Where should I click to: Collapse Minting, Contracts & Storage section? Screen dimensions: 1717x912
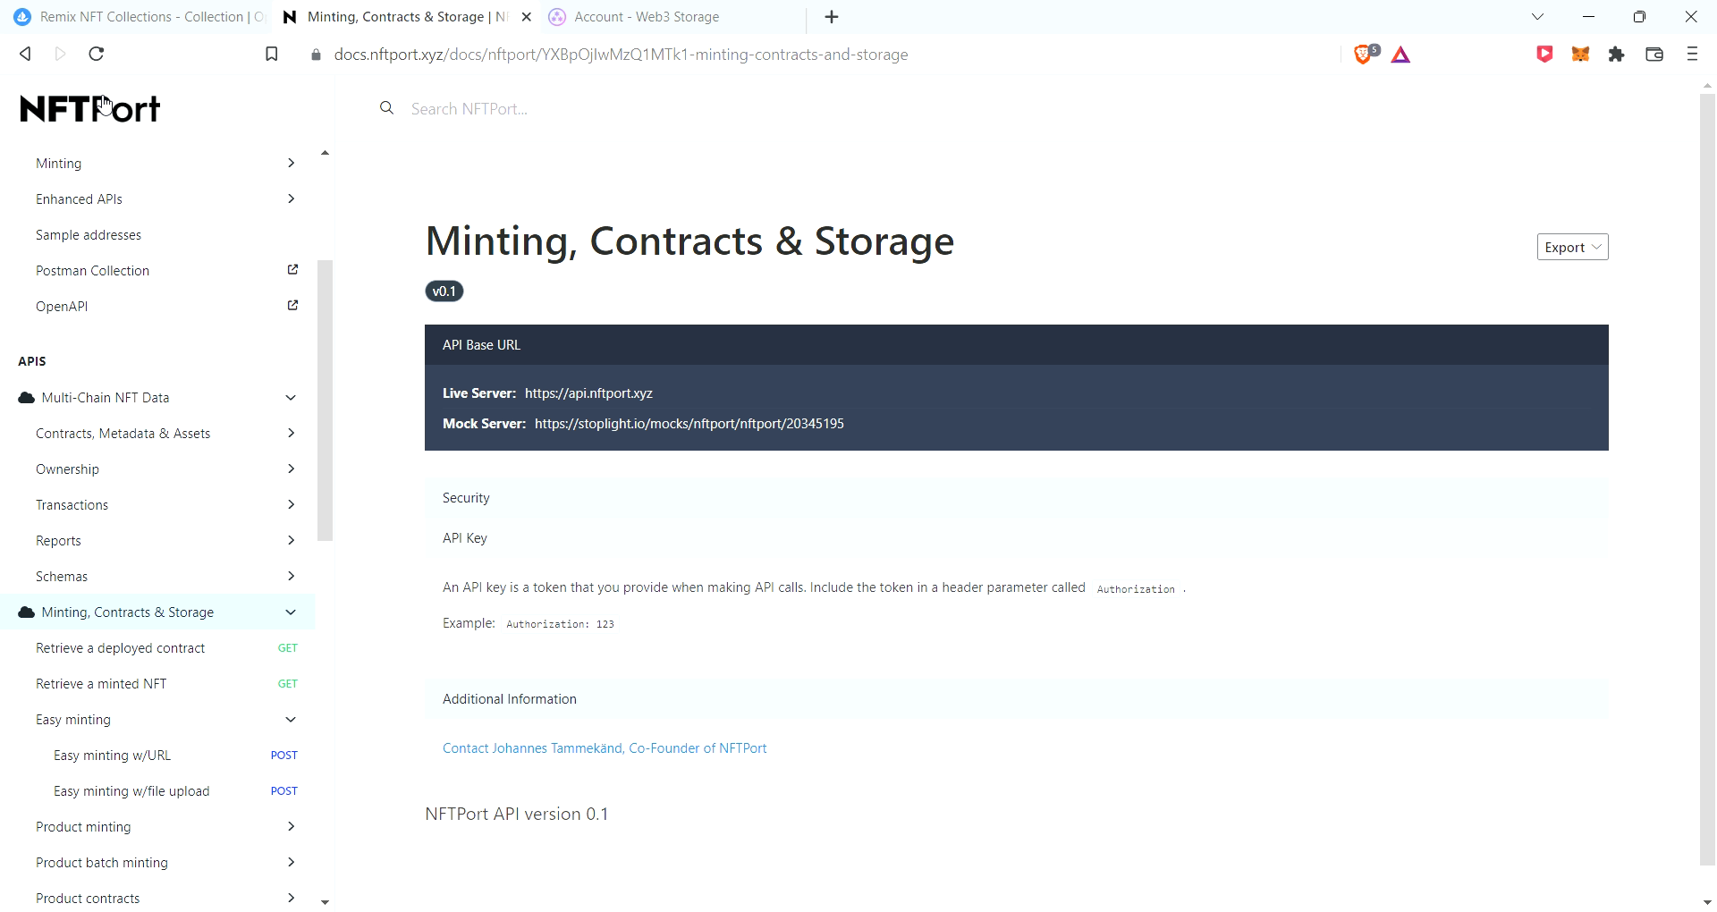[290, 612]
